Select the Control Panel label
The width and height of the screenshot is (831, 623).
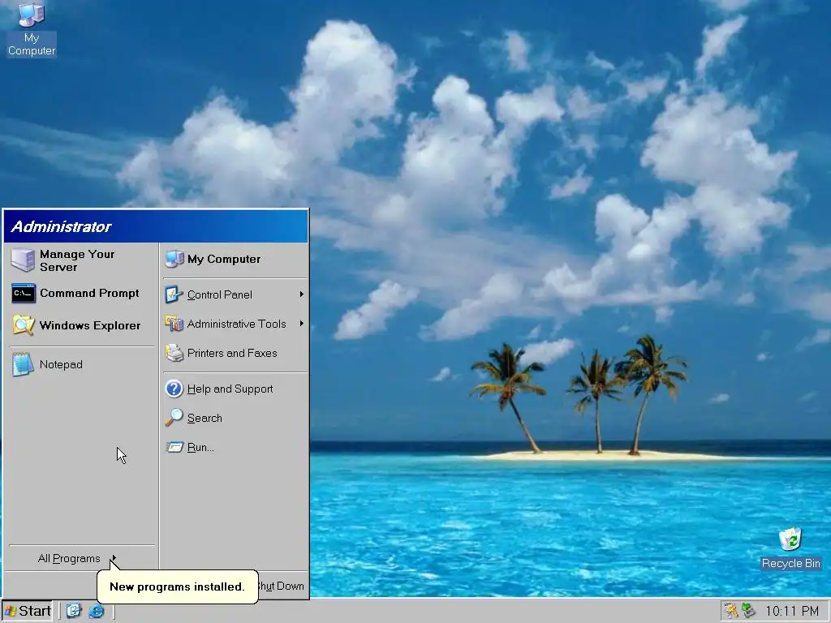pos(219,294)
